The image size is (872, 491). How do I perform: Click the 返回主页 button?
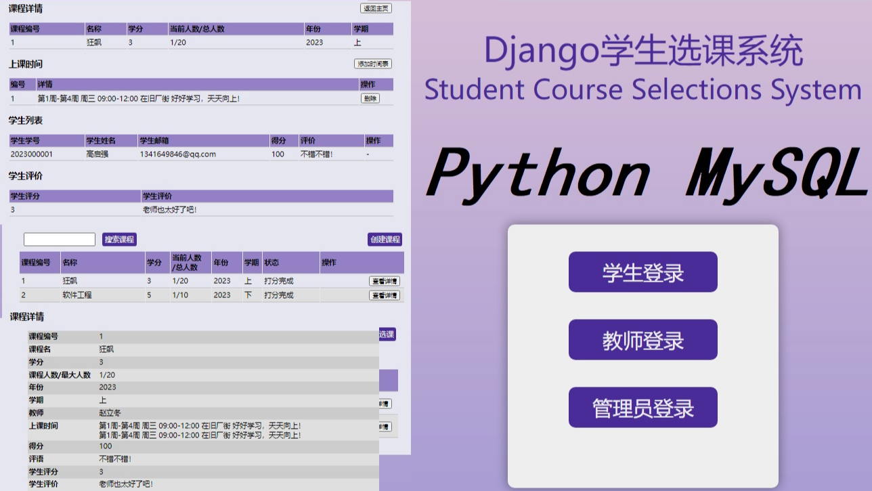point(376,8)
